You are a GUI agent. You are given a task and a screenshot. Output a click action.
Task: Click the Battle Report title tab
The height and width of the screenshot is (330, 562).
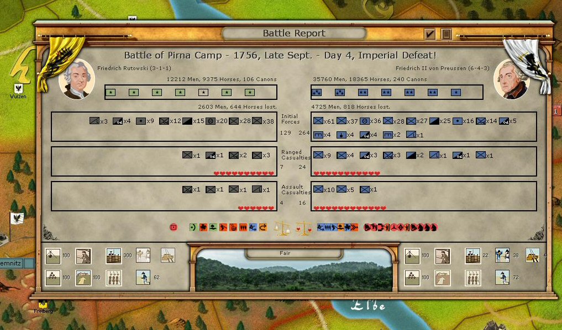coord(294,34)
